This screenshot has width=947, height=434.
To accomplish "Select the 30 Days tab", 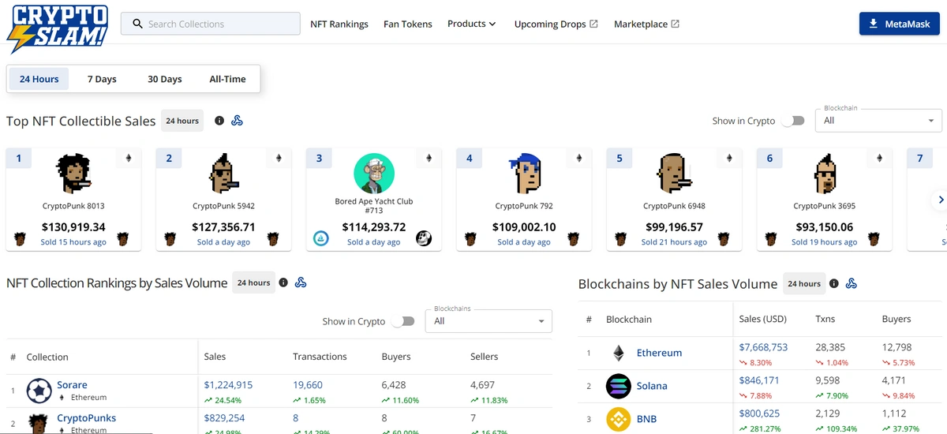I will coord(165,79).
